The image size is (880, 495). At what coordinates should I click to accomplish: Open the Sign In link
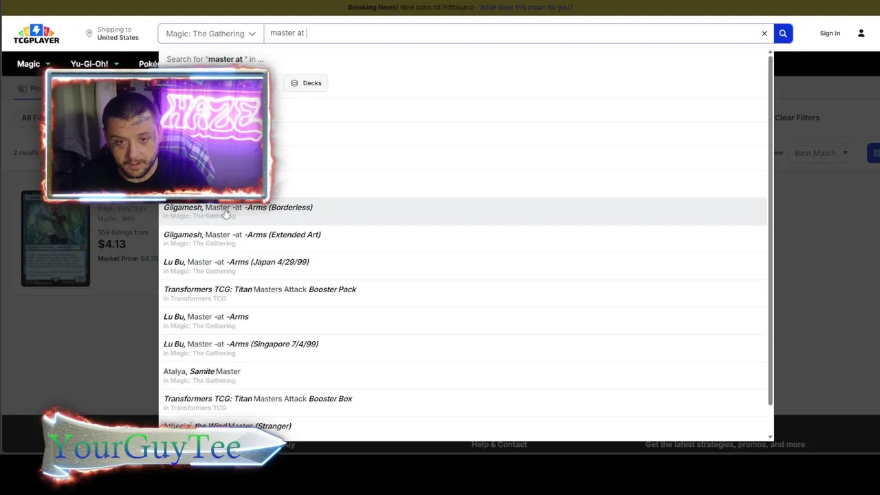click(x=830, y=33)
